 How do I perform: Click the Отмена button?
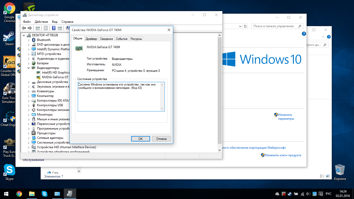(161, 139)
